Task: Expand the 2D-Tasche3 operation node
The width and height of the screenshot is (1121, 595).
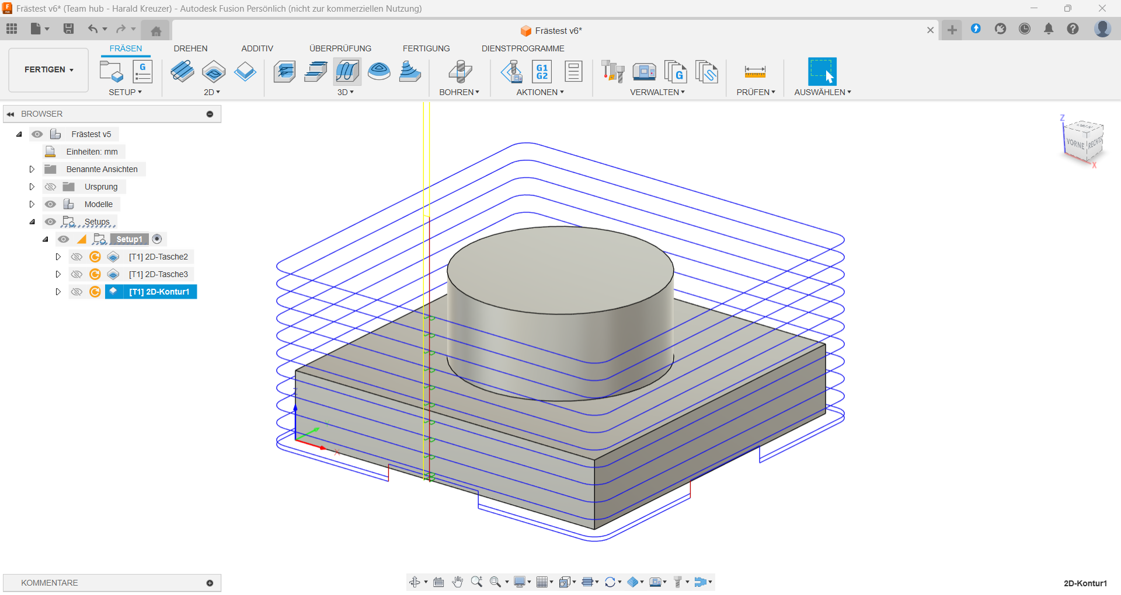Action: (58, 274)
